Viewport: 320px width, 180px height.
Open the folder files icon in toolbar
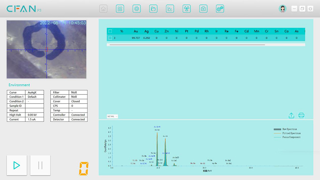(153, 9)
